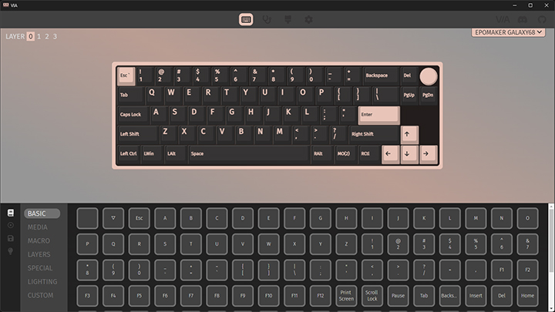Image resolution: width=555 pixels, height=312 pixels.
Task: Open the MEDIA keycode category
Action: 37,227
